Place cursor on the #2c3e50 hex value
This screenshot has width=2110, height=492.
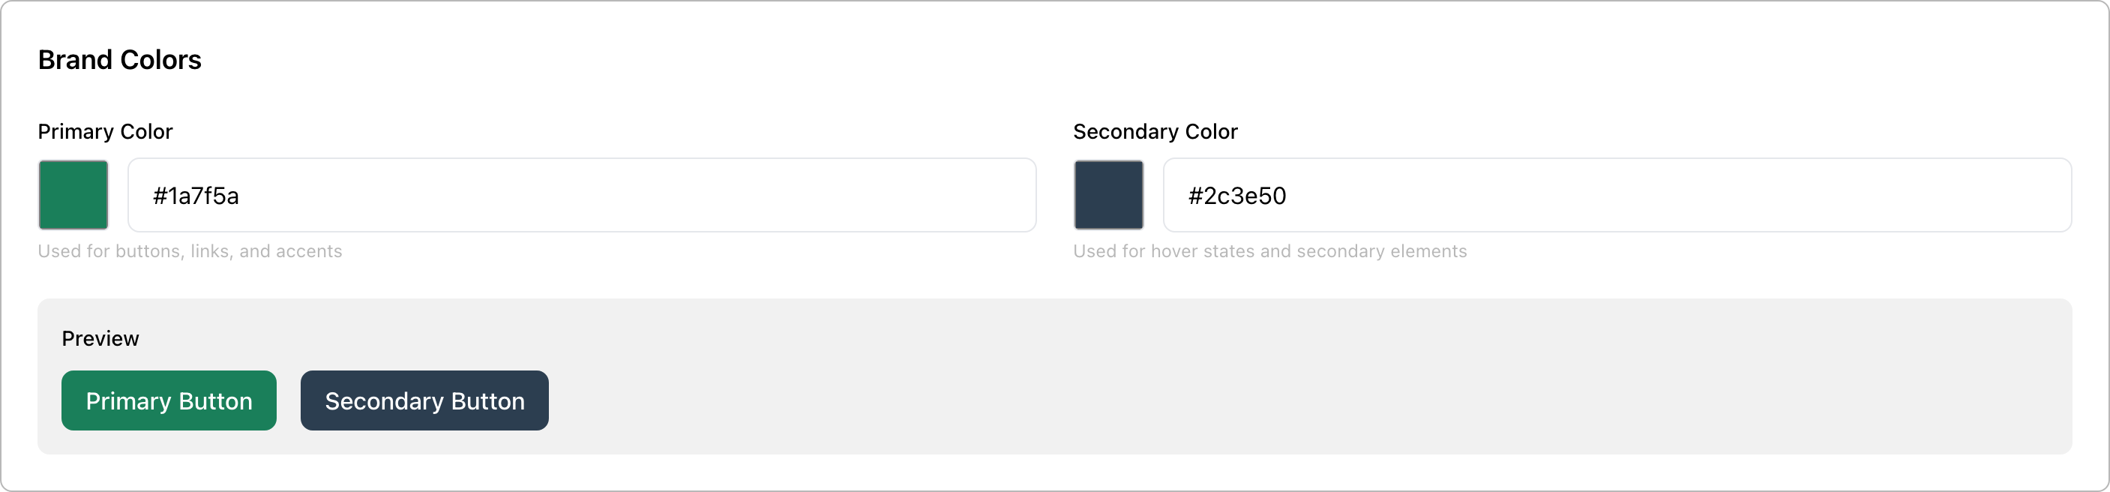pos(1237,196)
